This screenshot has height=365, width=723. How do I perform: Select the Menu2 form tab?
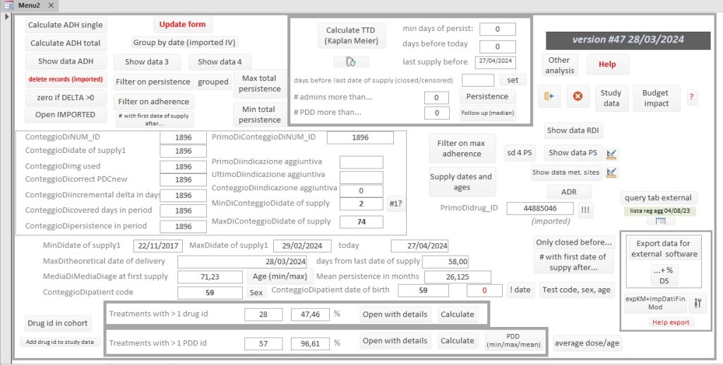pos(28,6)
